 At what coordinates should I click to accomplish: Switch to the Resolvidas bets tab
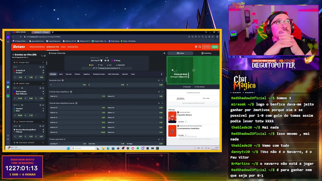pyautogui.click(x=206, y=98)
